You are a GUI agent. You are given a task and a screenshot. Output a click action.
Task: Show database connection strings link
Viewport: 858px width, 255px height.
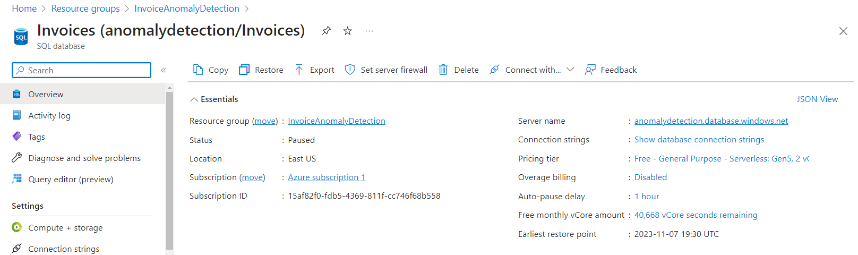pos(699,140)
